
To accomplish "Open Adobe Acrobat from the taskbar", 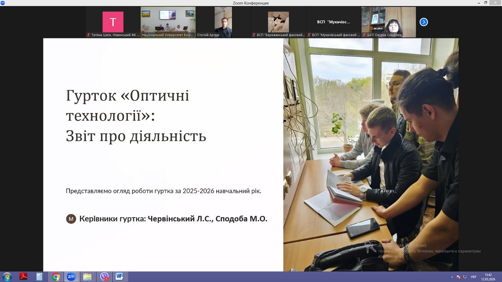I will (23, 277).
